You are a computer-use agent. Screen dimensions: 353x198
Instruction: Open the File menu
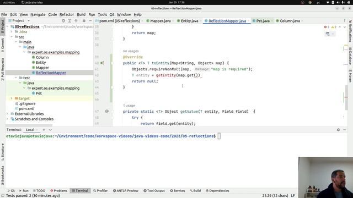pos(4,14)
